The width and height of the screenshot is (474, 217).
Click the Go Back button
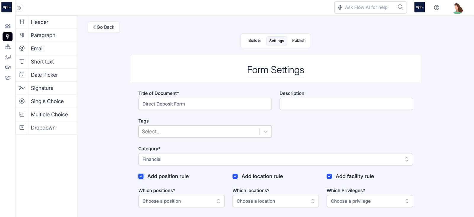tap(104, 27)
